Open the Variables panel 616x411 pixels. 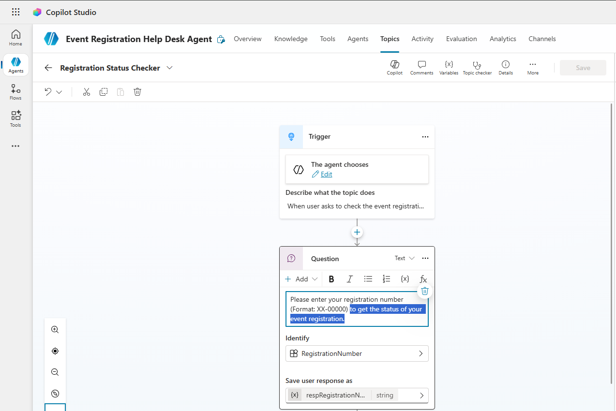449,67
